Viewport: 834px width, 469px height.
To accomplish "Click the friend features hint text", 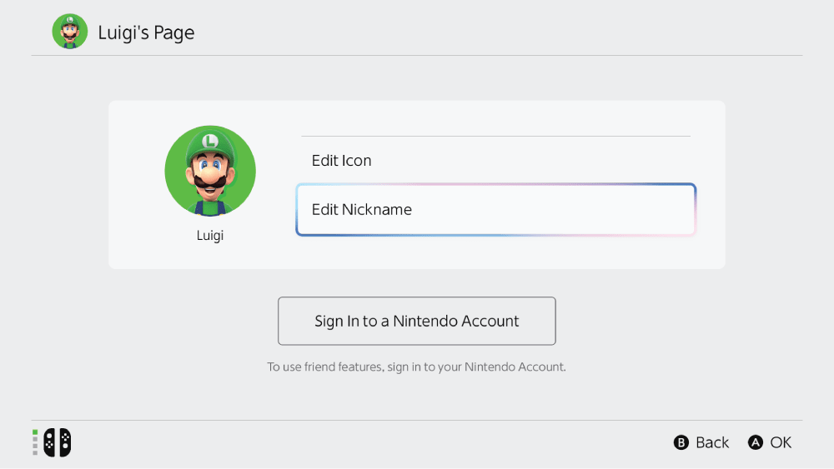I will tap(416, 367).
